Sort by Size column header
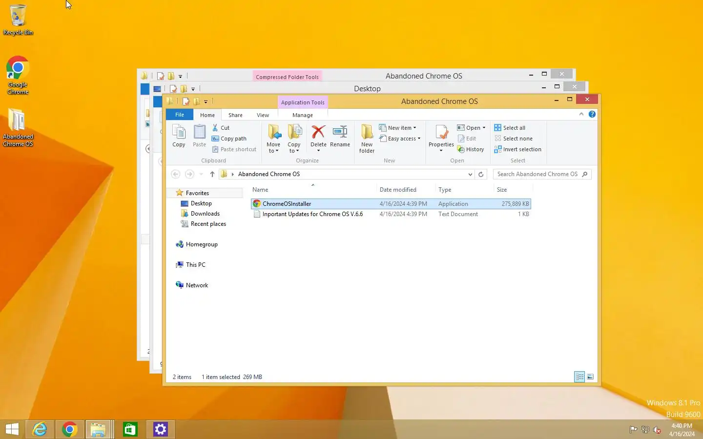The height and width of the screenshot is (439, 703). coord(513,190)
